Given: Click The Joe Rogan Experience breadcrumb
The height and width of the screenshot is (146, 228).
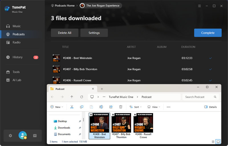Looking at the screenshot, I should pyautogui.click(x=101, y=6).
